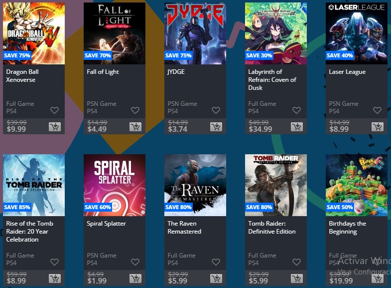This screenshot has width=391, height=288.
Task: Add Dragon Ball Xenoverse to cart
Action: [55, 127]
